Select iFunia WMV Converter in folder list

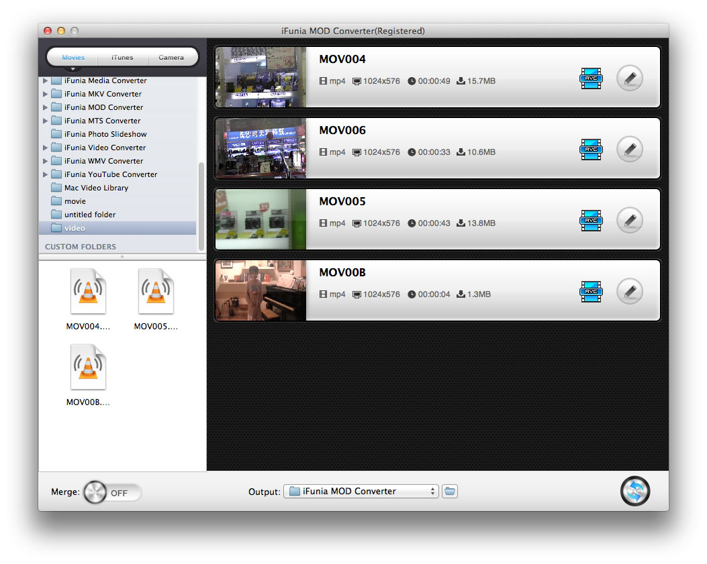click(x=117, y=161)
